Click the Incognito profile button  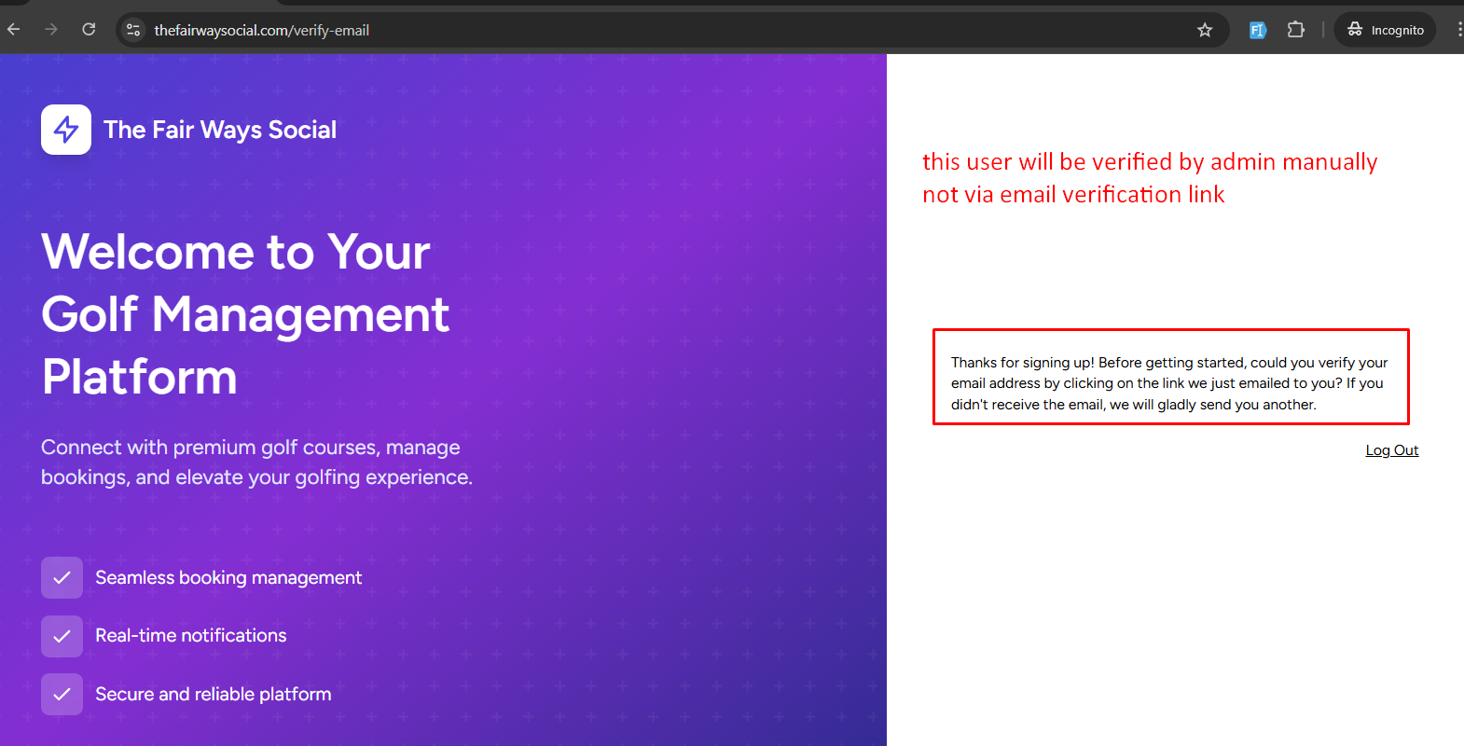1386,30
